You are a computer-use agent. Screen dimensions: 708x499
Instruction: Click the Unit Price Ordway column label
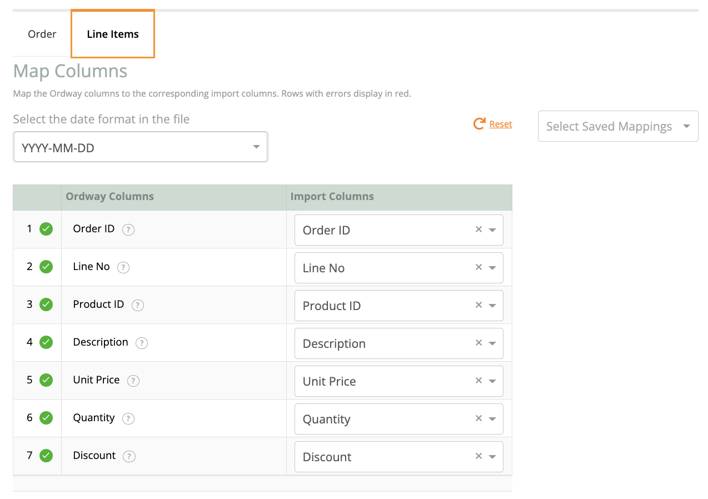(x=96, y=380)
